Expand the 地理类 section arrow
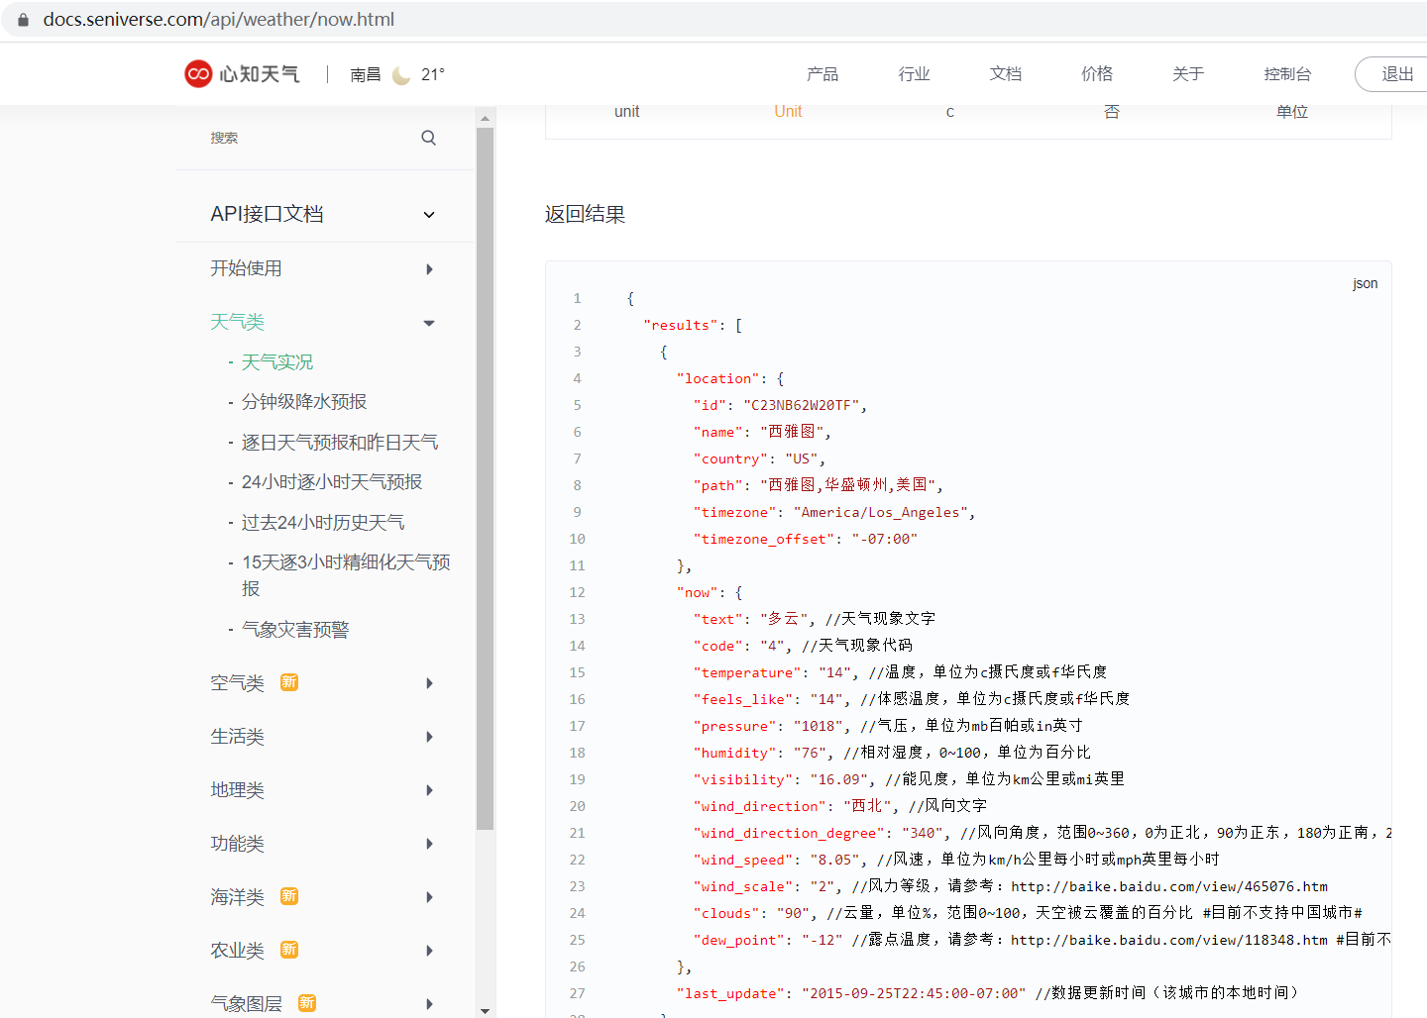1427x1018 pixels. tap(429, 790)
